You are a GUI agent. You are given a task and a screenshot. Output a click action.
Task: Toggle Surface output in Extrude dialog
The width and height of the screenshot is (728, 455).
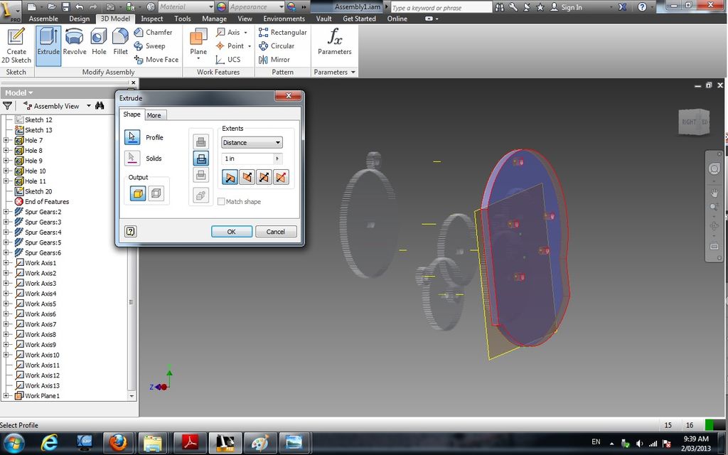pos(156,193)
